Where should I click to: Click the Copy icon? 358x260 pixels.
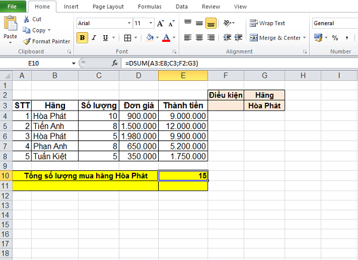(x=26, y=30)
